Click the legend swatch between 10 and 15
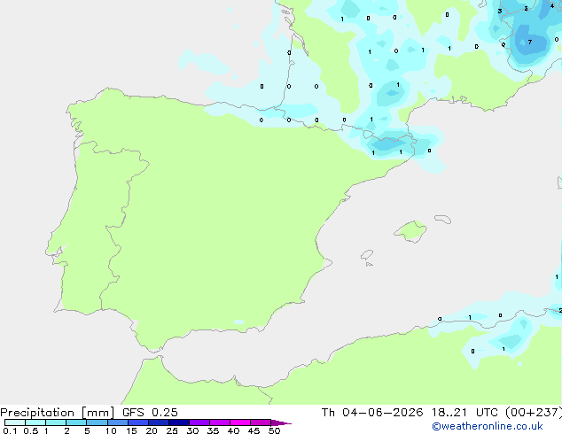 117,422
